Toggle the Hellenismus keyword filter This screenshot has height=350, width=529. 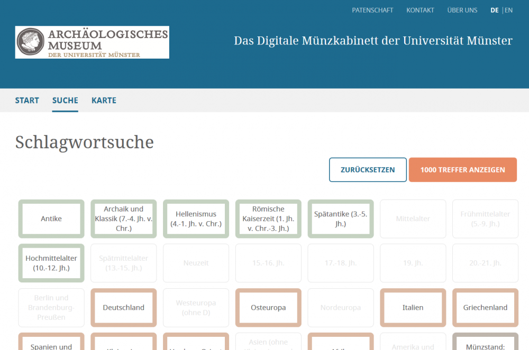[x=196, y=219]
